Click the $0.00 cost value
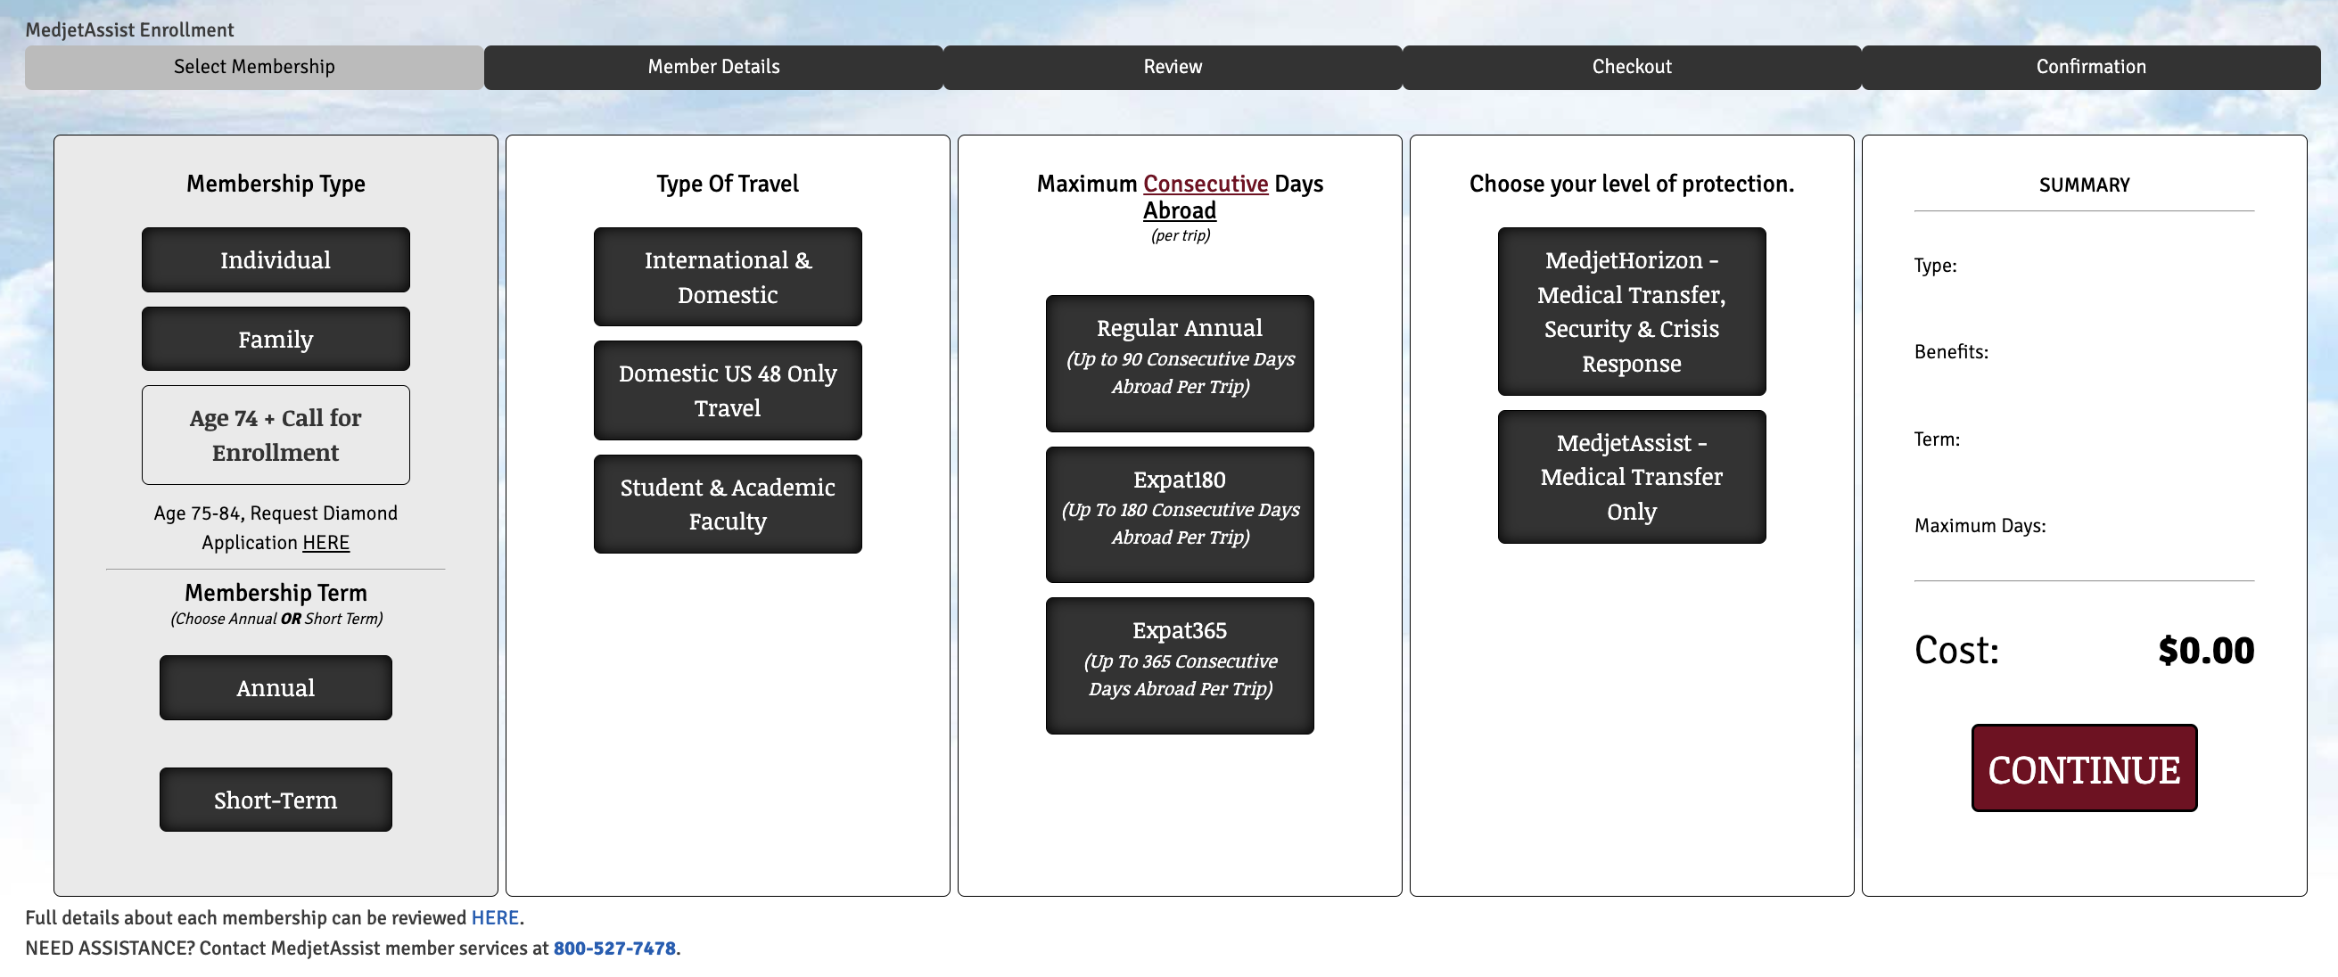The width and height of the screenshot is (2338, 977). tap(2205, 651)
